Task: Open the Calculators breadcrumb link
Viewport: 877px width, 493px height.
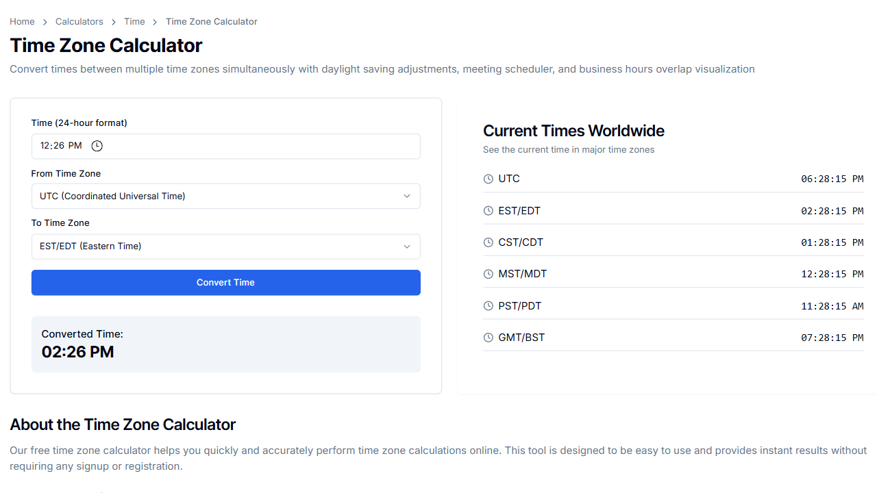Action: tap(79, 21)
